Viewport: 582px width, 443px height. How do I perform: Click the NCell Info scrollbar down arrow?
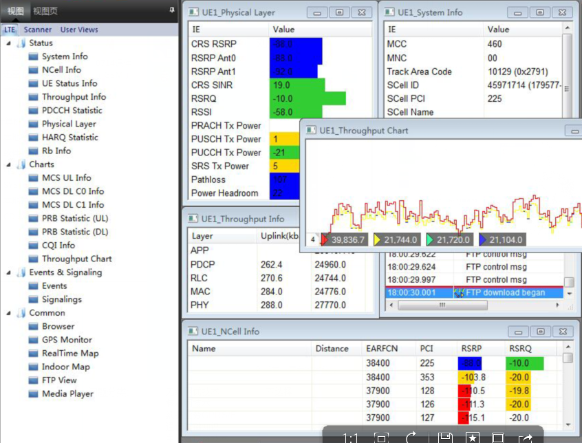[x=568, y=425]
